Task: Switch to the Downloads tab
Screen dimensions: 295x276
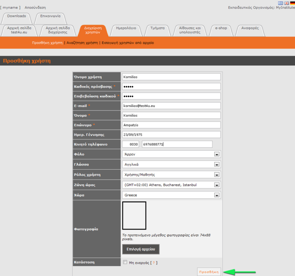Action: click(17, 16)
